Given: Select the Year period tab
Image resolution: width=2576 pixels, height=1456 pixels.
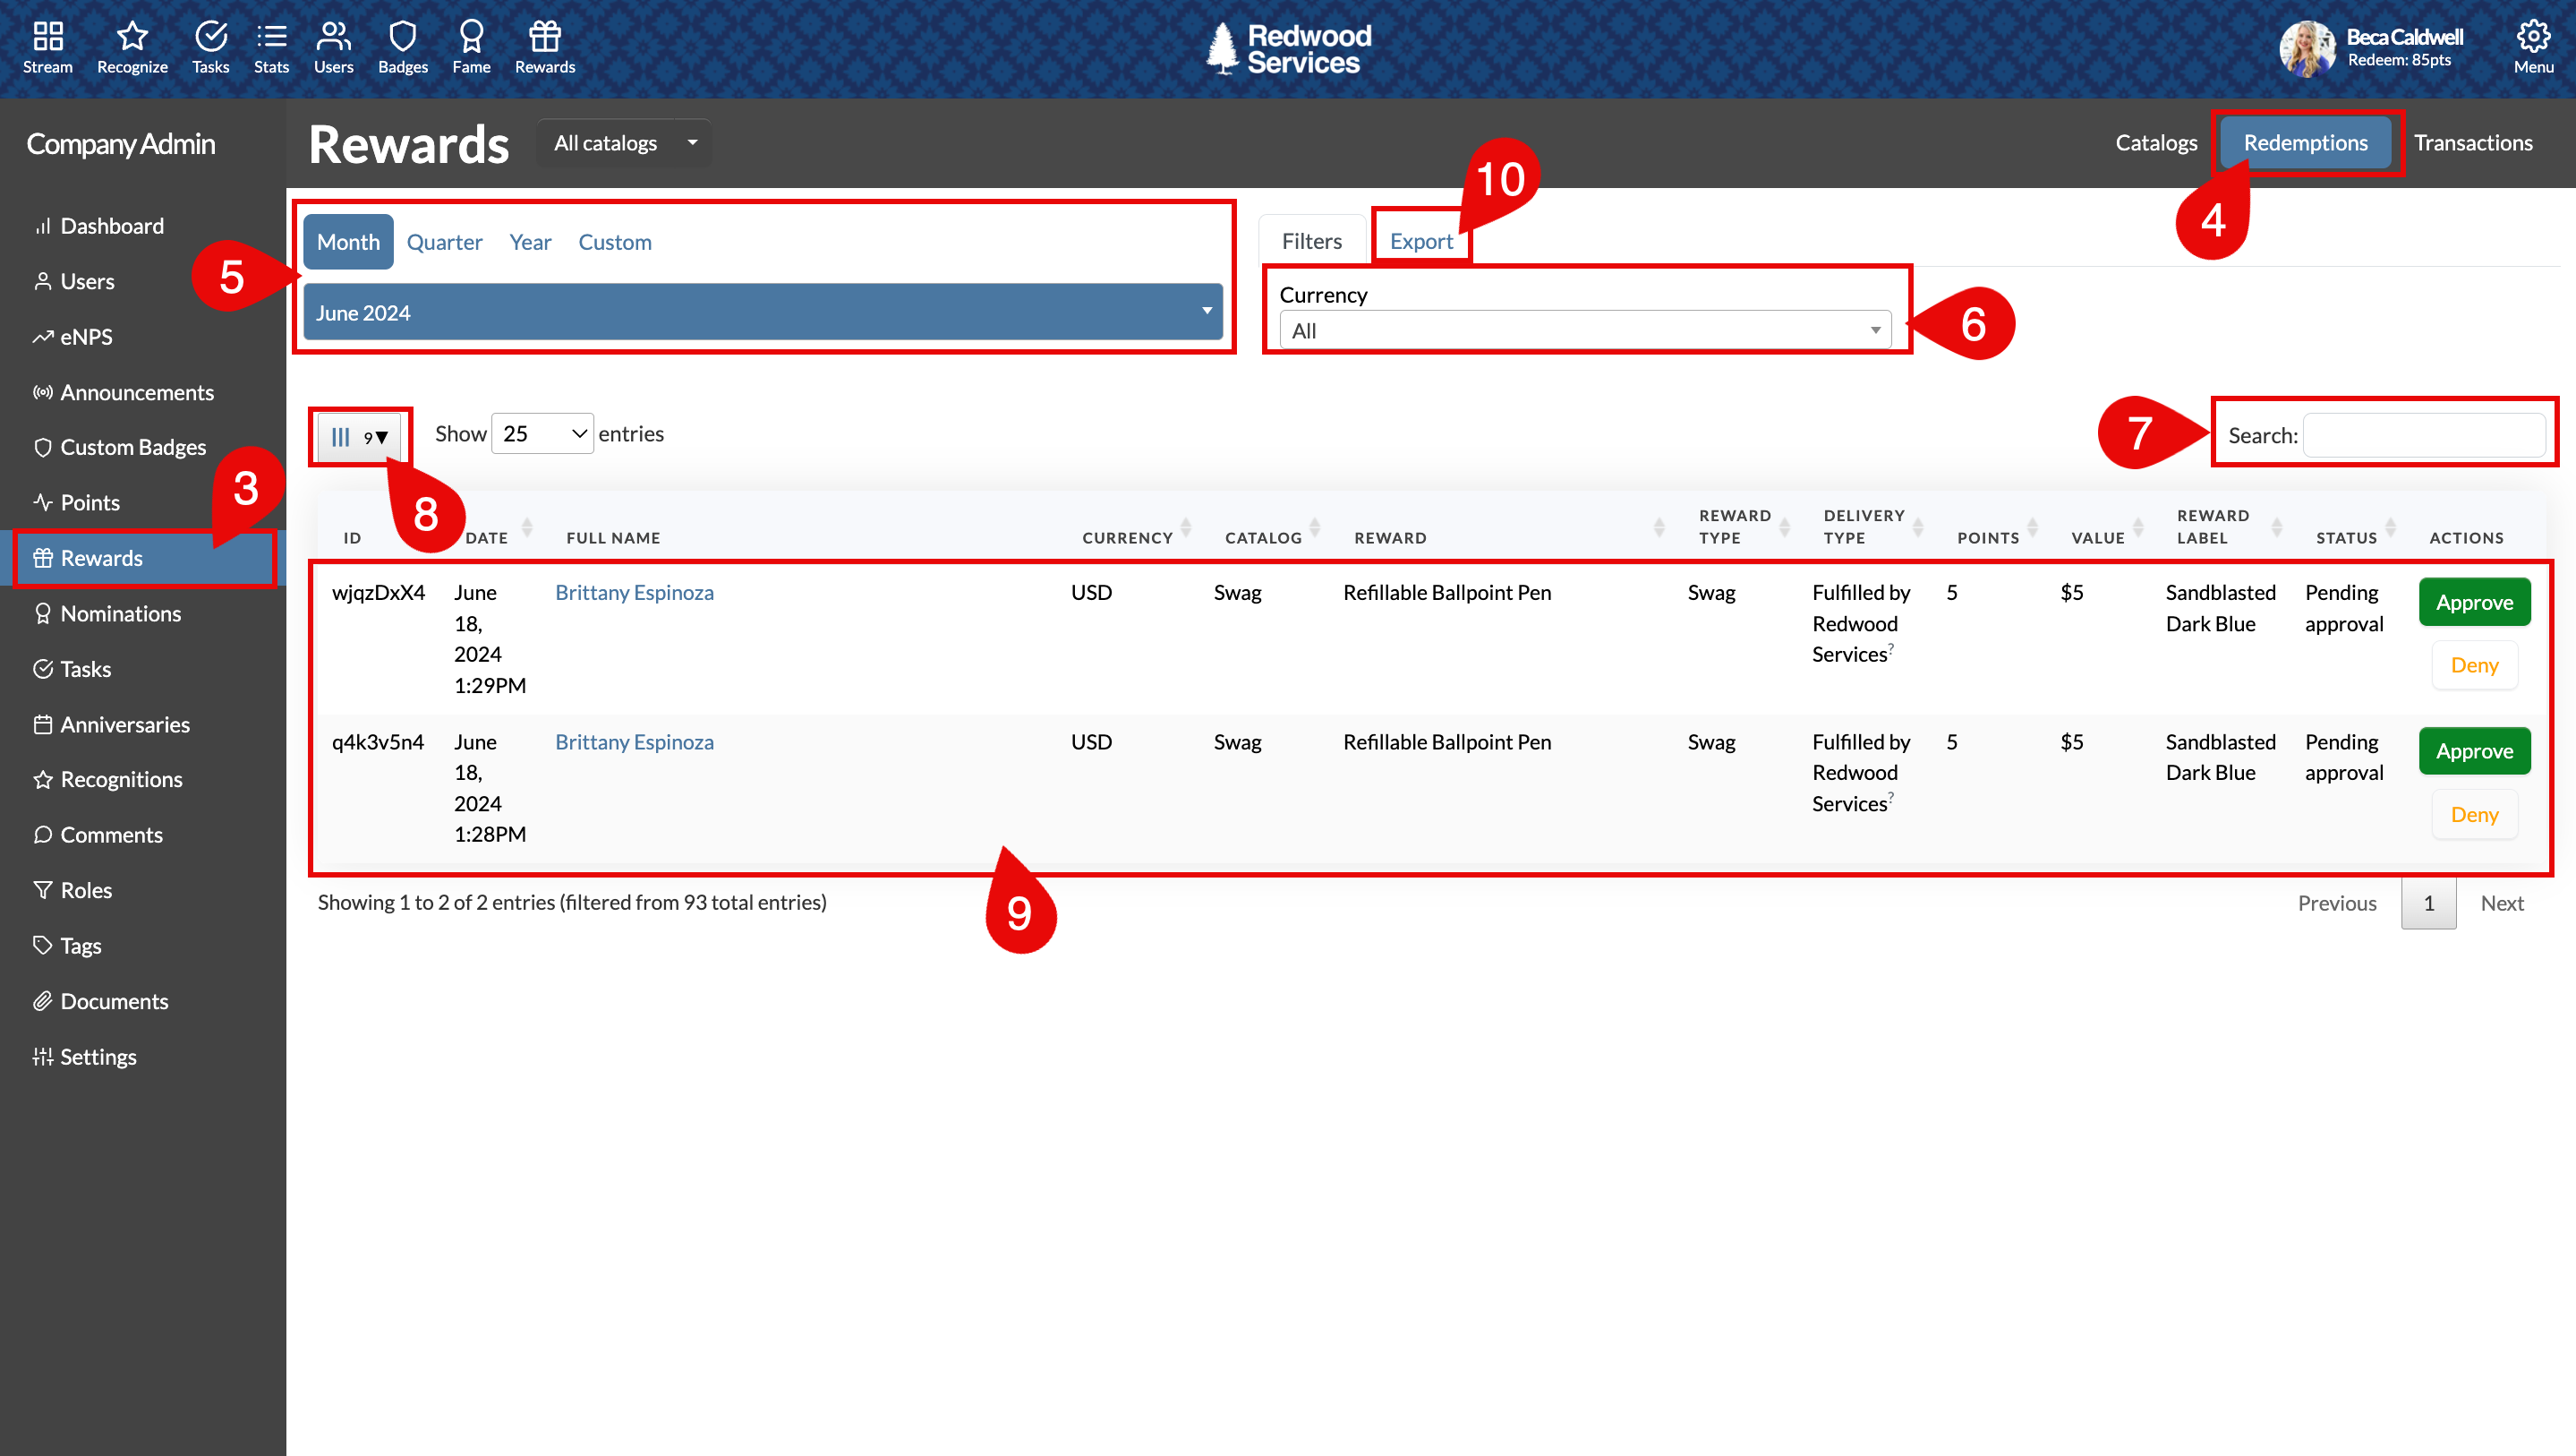Looking at the screenshot, I should (530, 241).
